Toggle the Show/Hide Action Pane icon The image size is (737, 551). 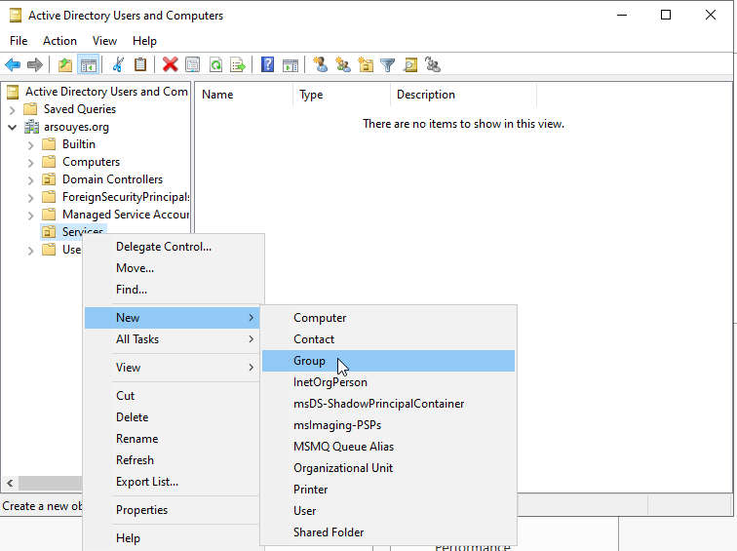291,65
